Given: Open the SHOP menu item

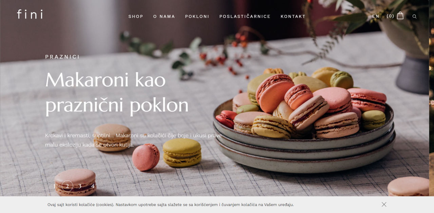Looking at the screenshot, I should click(136, 16).
